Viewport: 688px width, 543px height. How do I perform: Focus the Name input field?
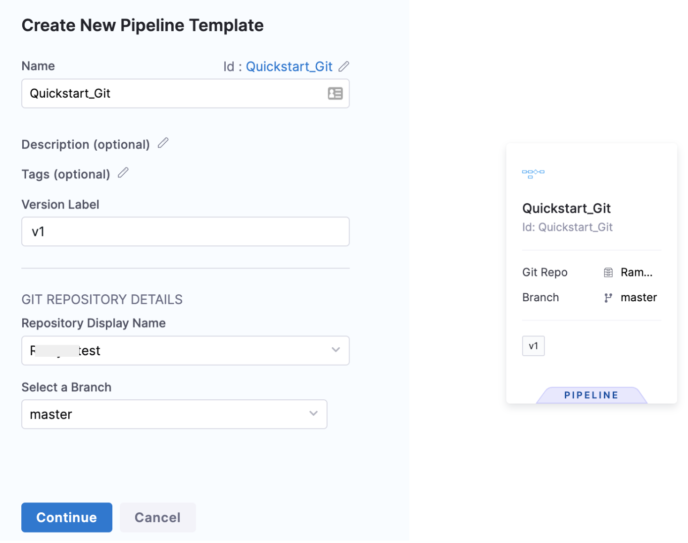[x=173, y=94]
